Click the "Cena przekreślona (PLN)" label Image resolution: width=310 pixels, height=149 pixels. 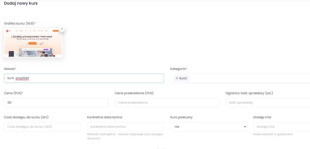[x=134, y=93]
